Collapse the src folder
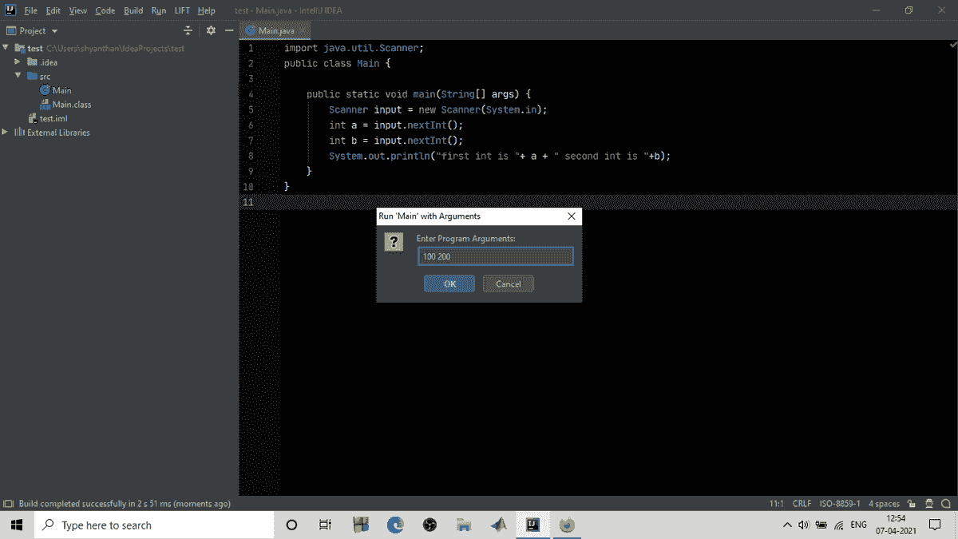Screen dimensions: 958x539 [x=18, y=76]
